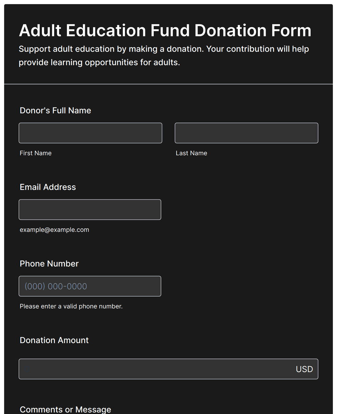Click the 'Comments or Message' label

pyautogui.click(x=65, y=409)
